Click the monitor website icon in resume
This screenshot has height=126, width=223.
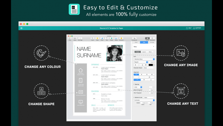tap(81, 102)
